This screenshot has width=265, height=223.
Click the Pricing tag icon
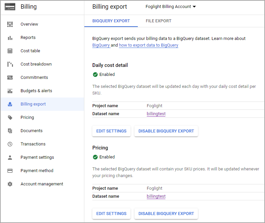pos(10,117)
